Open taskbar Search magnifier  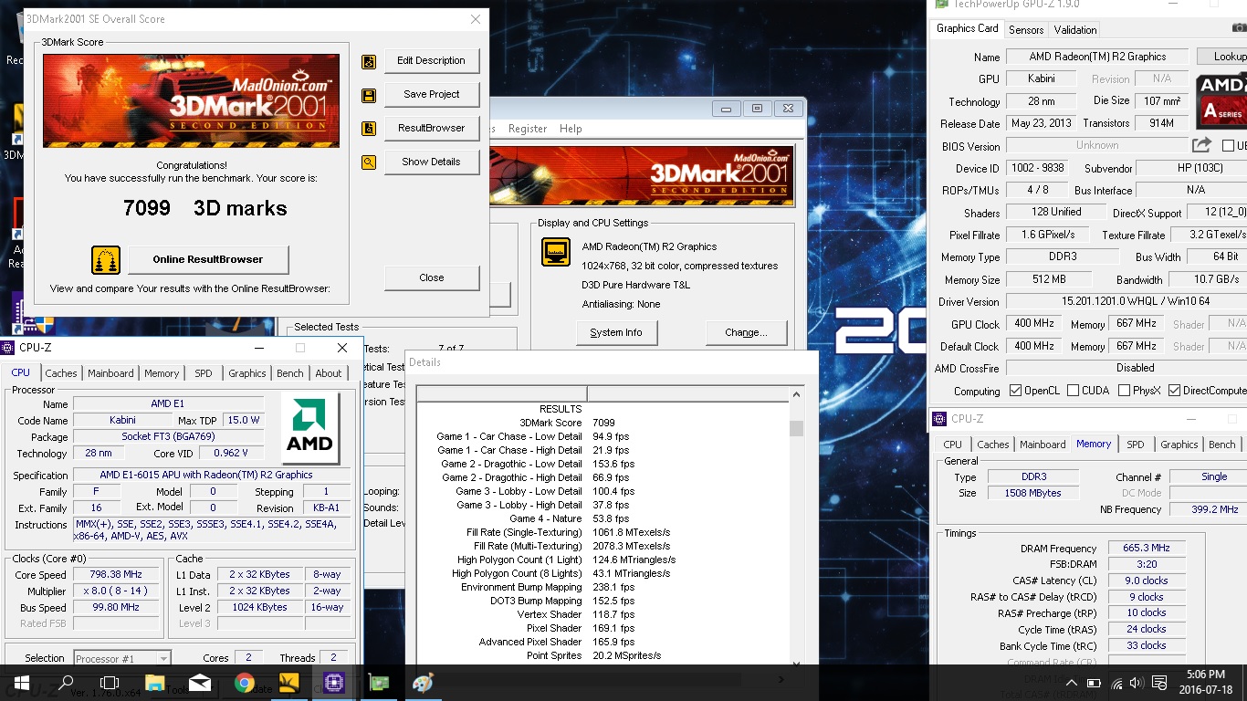[x=66, y=683]
